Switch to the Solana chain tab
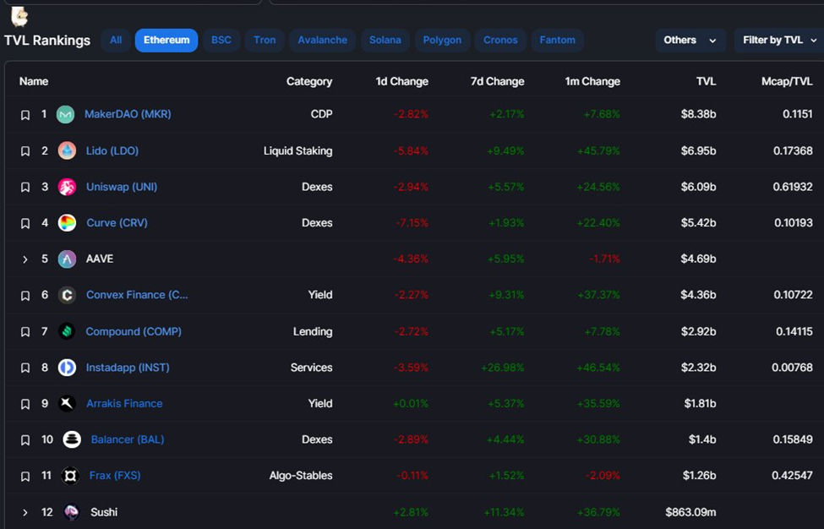 pyautogui.click(x=385, y=41)
